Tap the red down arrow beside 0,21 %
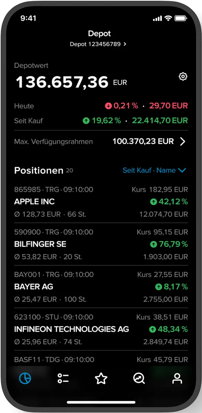Viewport: 202px width, 413px height. [109, 106]
